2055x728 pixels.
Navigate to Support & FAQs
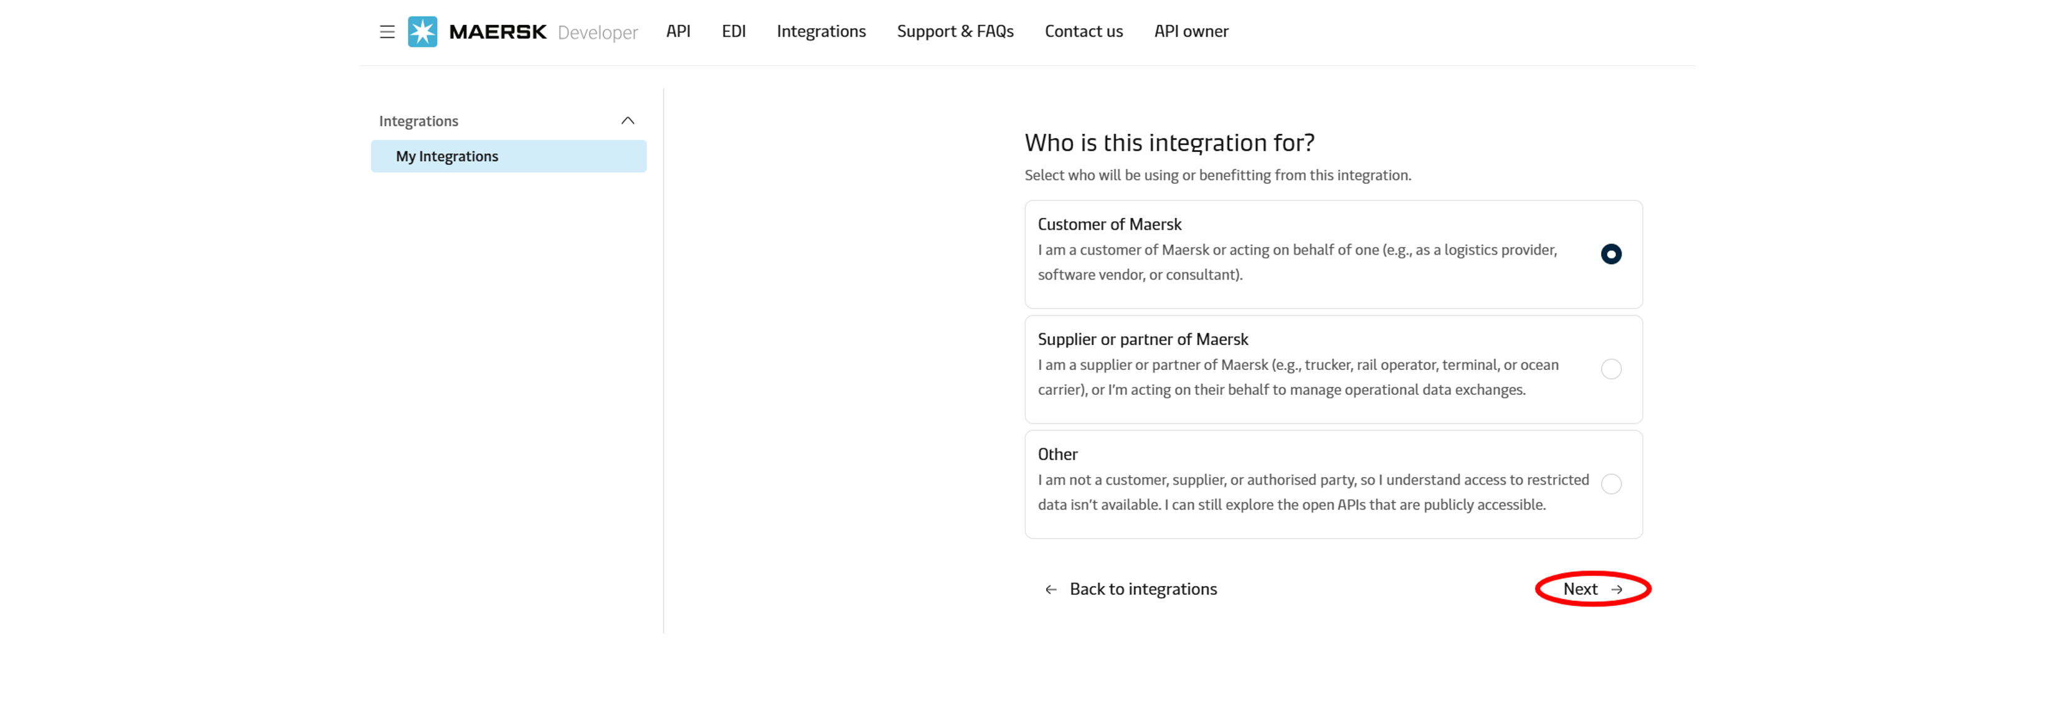click(955, 31)
